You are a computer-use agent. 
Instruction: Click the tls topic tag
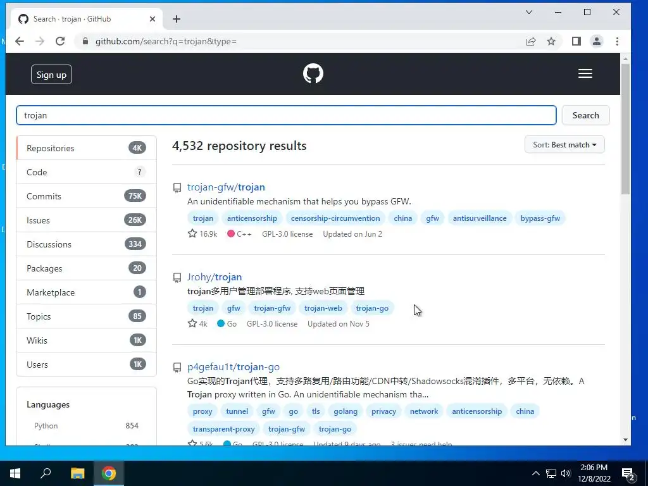click(x=316, y=411)
